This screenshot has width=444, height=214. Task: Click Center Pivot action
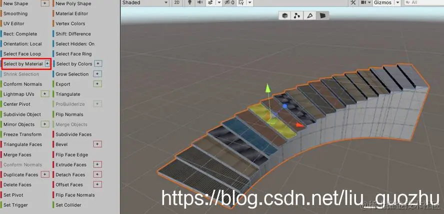[x=17, y=104]
